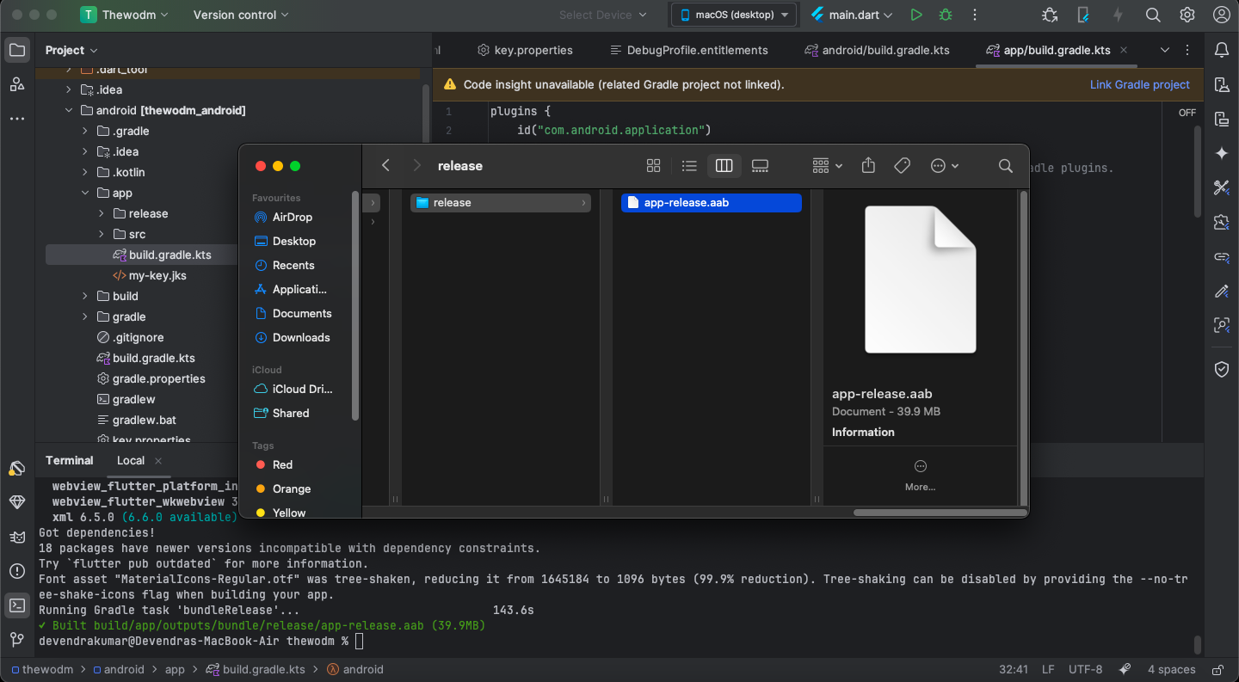
Task: Open Problems icon in left bottom bar
Action: point(17,571)
